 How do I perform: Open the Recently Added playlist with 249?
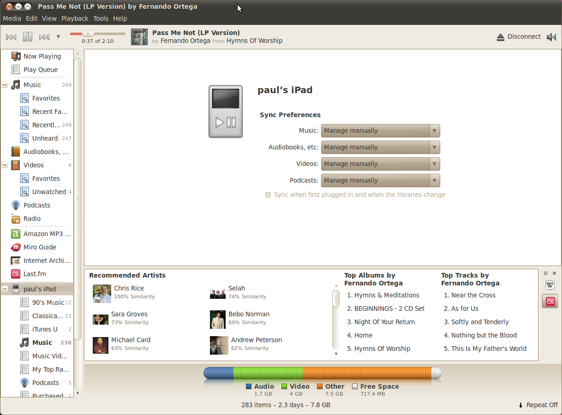pos(37,125)
